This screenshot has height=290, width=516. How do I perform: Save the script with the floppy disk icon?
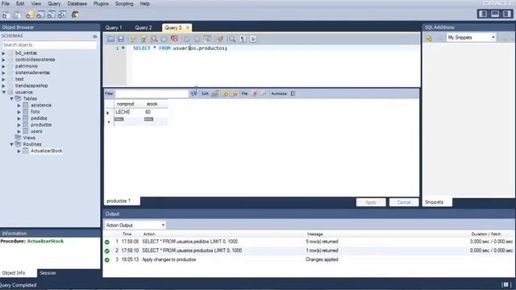(x=121, y=39)
